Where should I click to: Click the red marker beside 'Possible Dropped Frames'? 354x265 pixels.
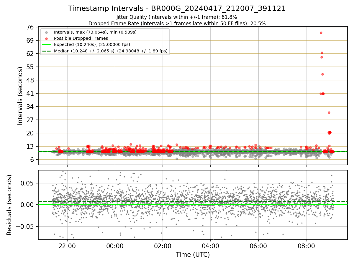tap(46, 38)
